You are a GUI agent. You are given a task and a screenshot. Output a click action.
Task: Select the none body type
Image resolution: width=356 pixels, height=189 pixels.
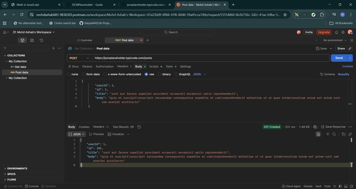[x=69, y=74]
